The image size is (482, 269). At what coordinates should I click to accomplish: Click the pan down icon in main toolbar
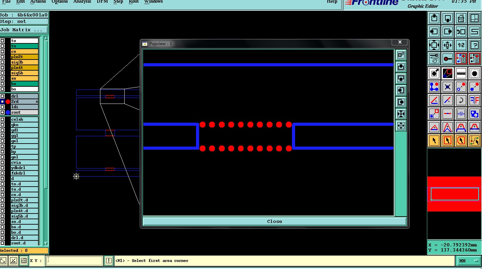(448, 18)
